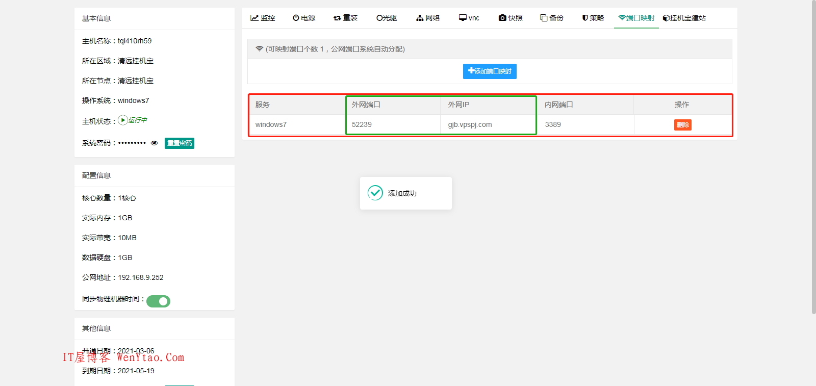The height and width of the screenshot is (386, 816).
Task: Select the internal port value 3389
Action: click(553, 124)
